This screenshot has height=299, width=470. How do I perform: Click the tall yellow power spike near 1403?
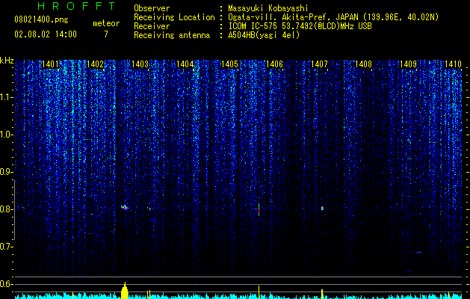pyautogui.click(x=125, y=290)
